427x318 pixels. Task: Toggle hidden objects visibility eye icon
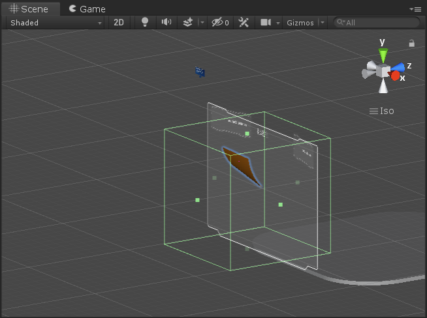[x=218, y=22]
